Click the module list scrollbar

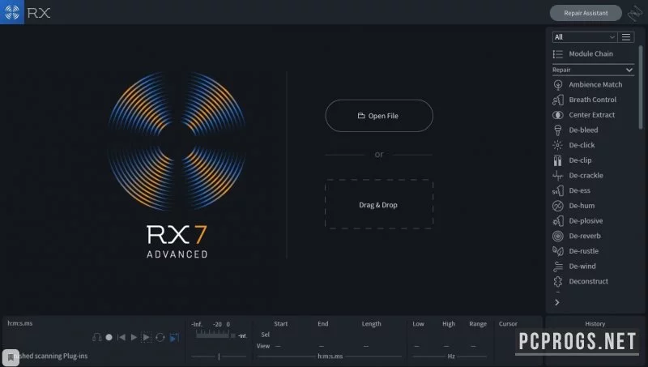pos(641,87)
